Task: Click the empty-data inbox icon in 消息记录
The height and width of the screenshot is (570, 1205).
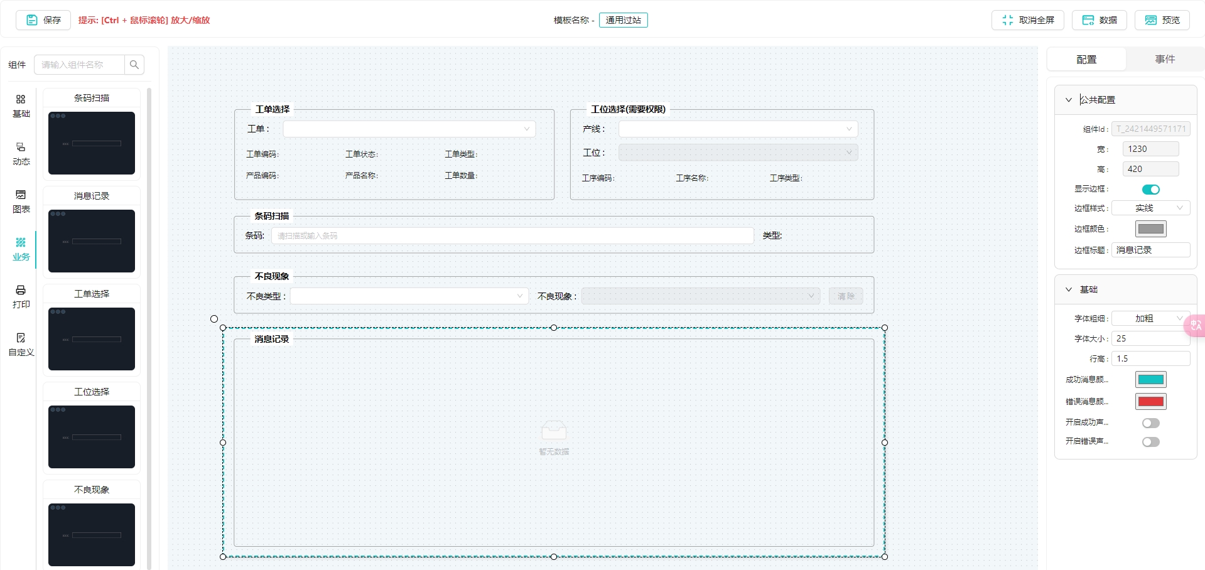Action: pos(554,431)
